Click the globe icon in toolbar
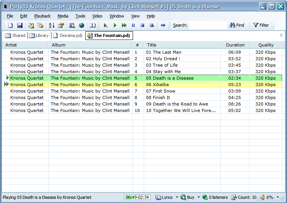The image size is (287, 203). [x=82, y=26]
